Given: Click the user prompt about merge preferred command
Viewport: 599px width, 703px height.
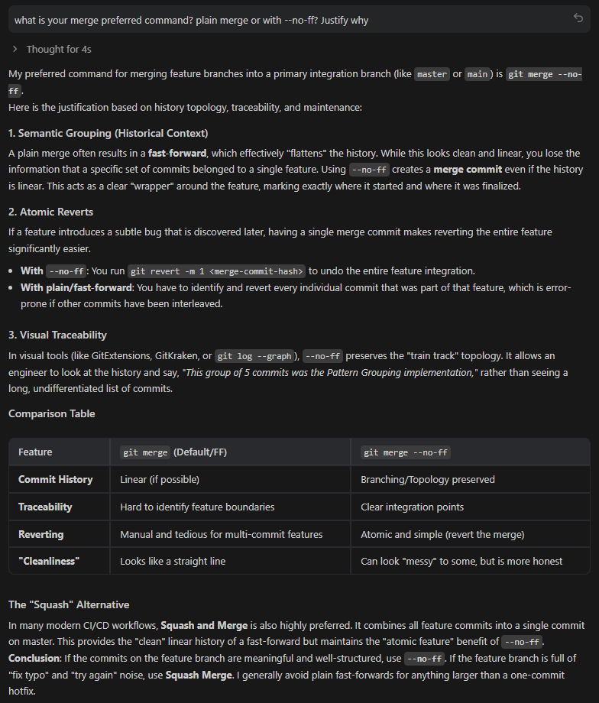Looking at the screenshot, I should [x=191, y=20].
